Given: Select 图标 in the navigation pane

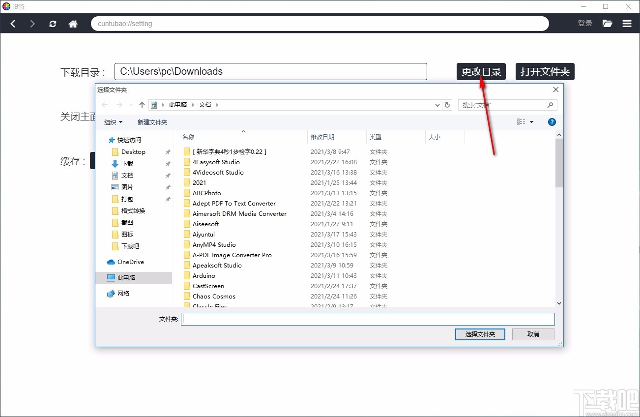Looking at the screenshot, I should click(x=127, y=235).
